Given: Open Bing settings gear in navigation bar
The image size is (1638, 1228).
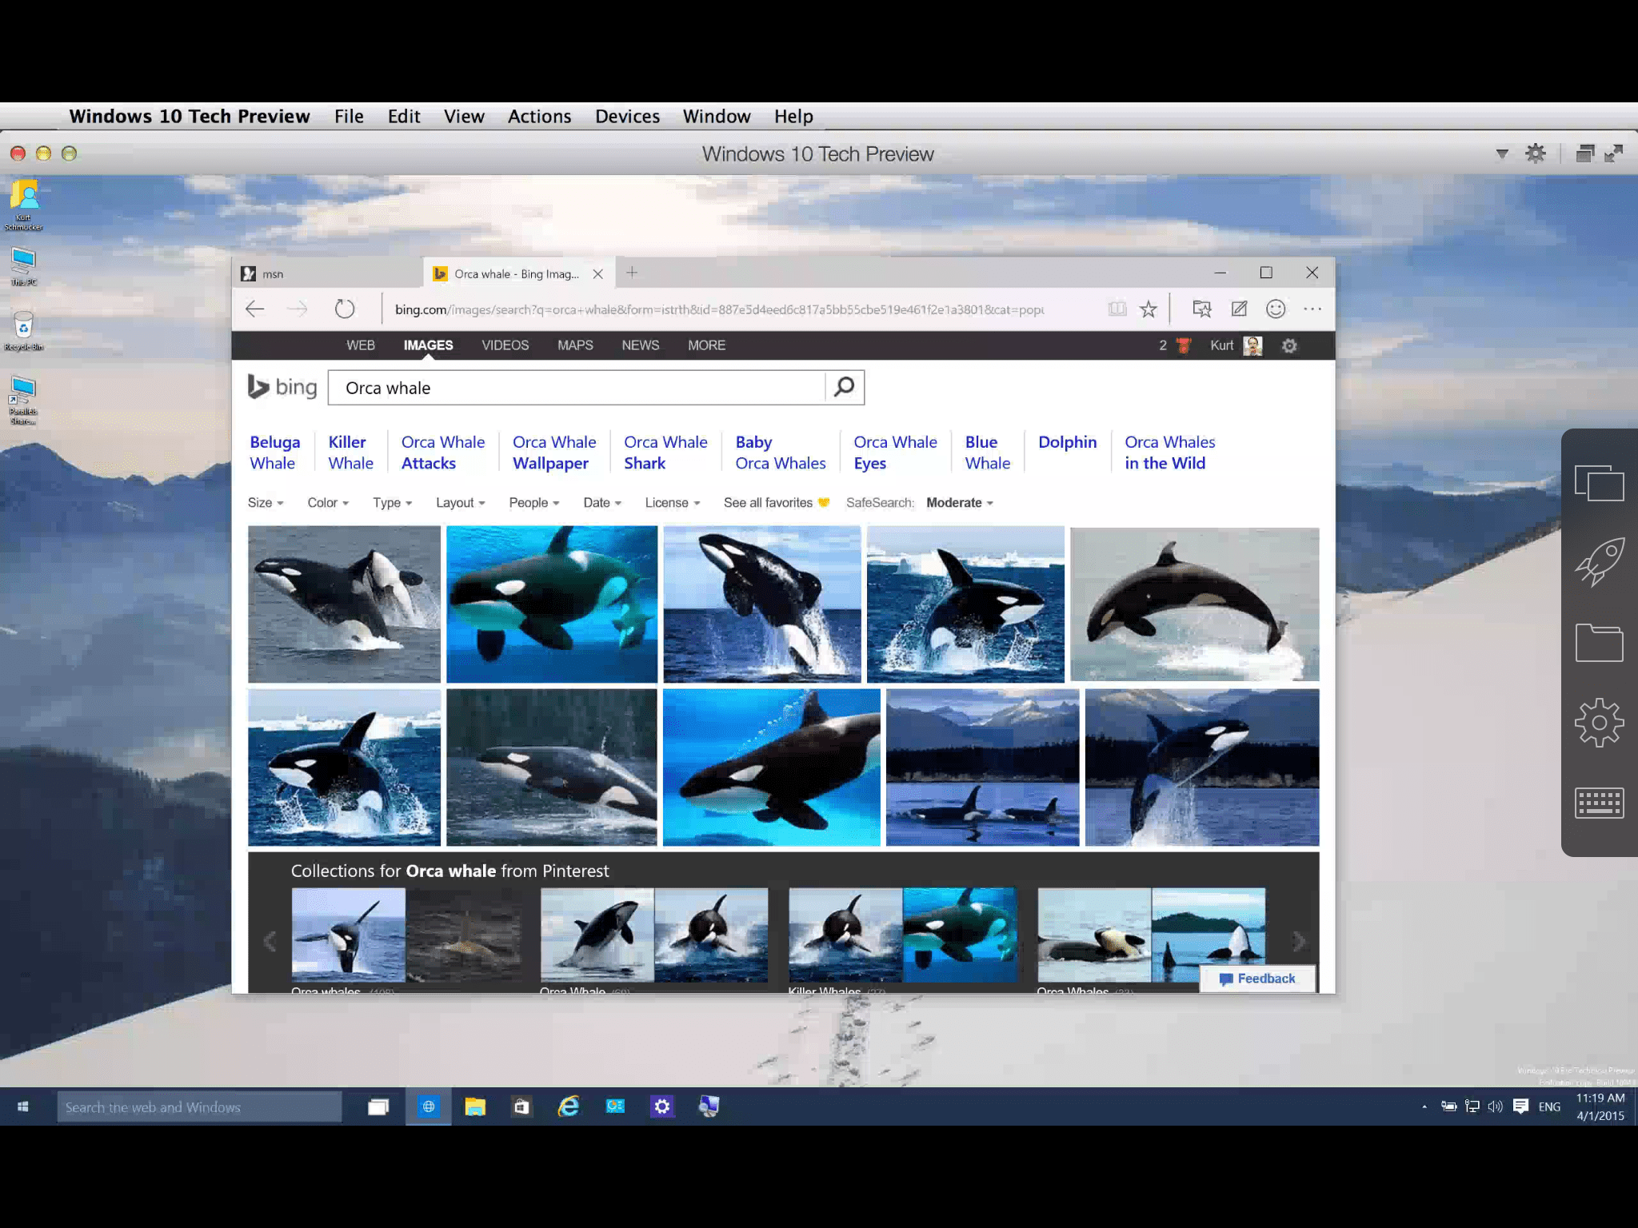Looking at the screenshot, I should click(x=1289, y=345).
